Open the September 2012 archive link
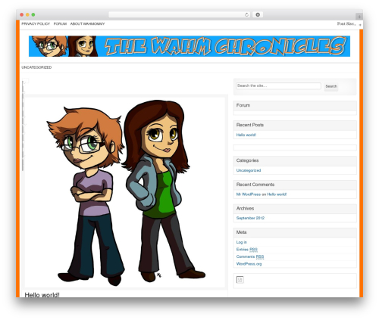 point(250,218)
